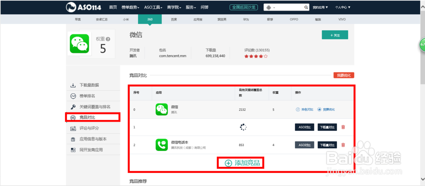Screen dimensions: 425x186
Task: Click the download count 699,158,440
Action: (x=215, y=56)
